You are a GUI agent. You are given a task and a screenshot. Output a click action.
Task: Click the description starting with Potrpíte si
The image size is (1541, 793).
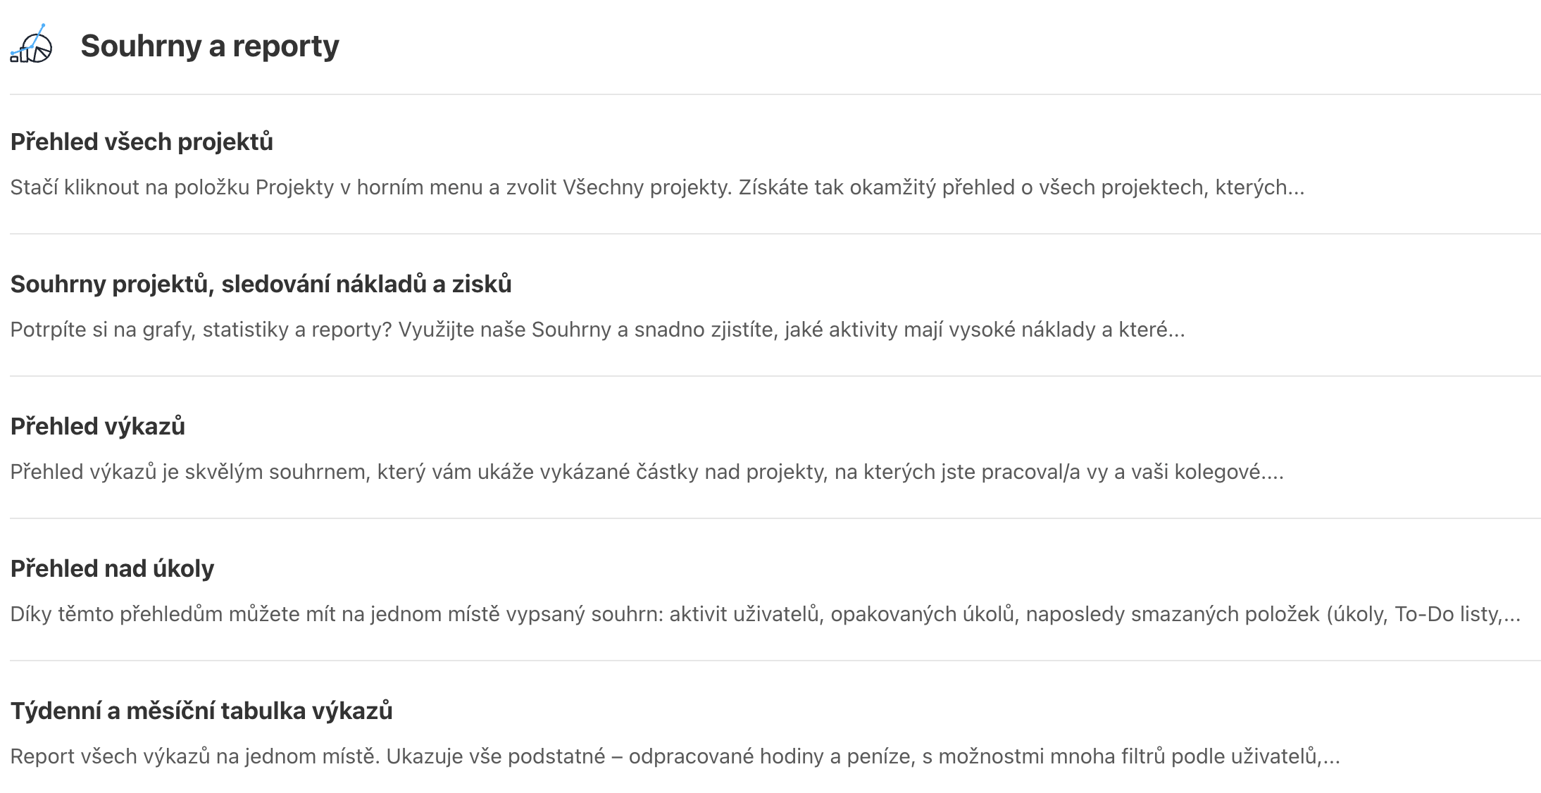click(x=597, y=330)
